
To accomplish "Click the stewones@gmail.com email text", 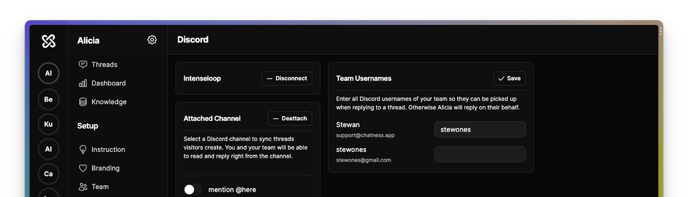I will [364, 160].
